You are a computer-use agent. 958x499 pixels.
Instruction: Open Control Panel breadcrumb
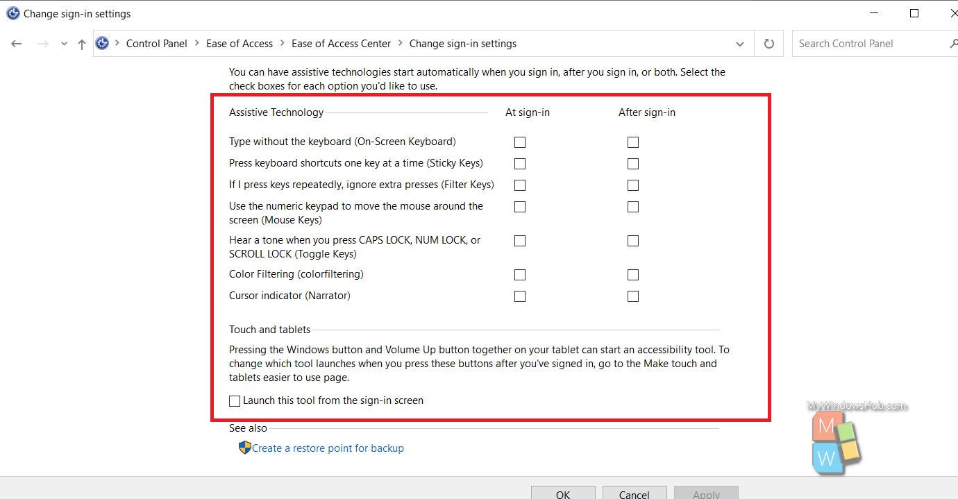[157, 43]
